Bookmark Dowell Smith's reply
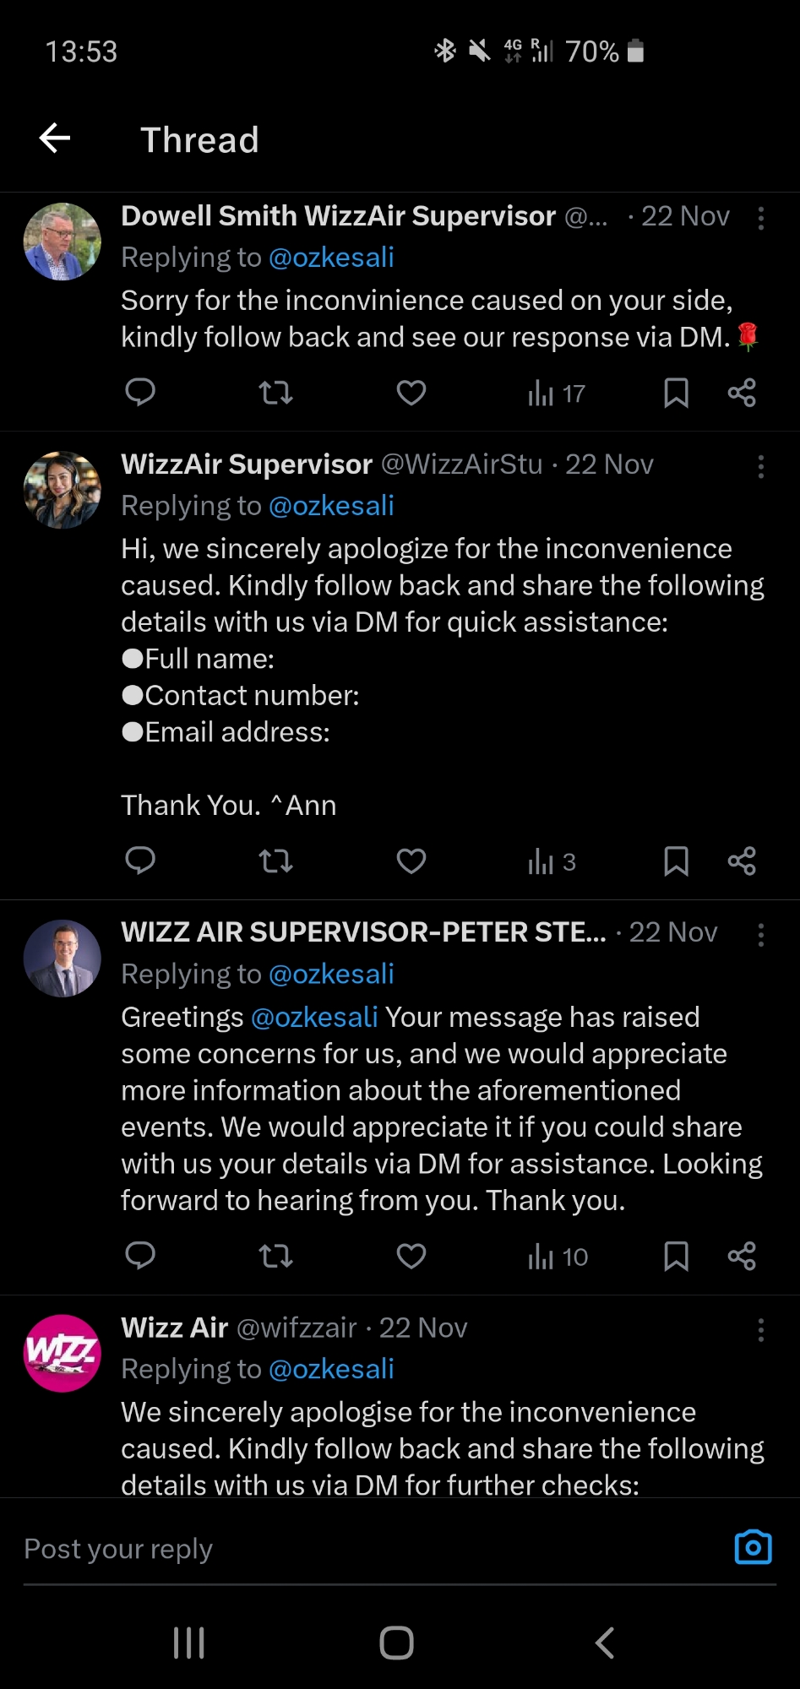Viewport: 800px width, 1689px height. pos(676,393)
